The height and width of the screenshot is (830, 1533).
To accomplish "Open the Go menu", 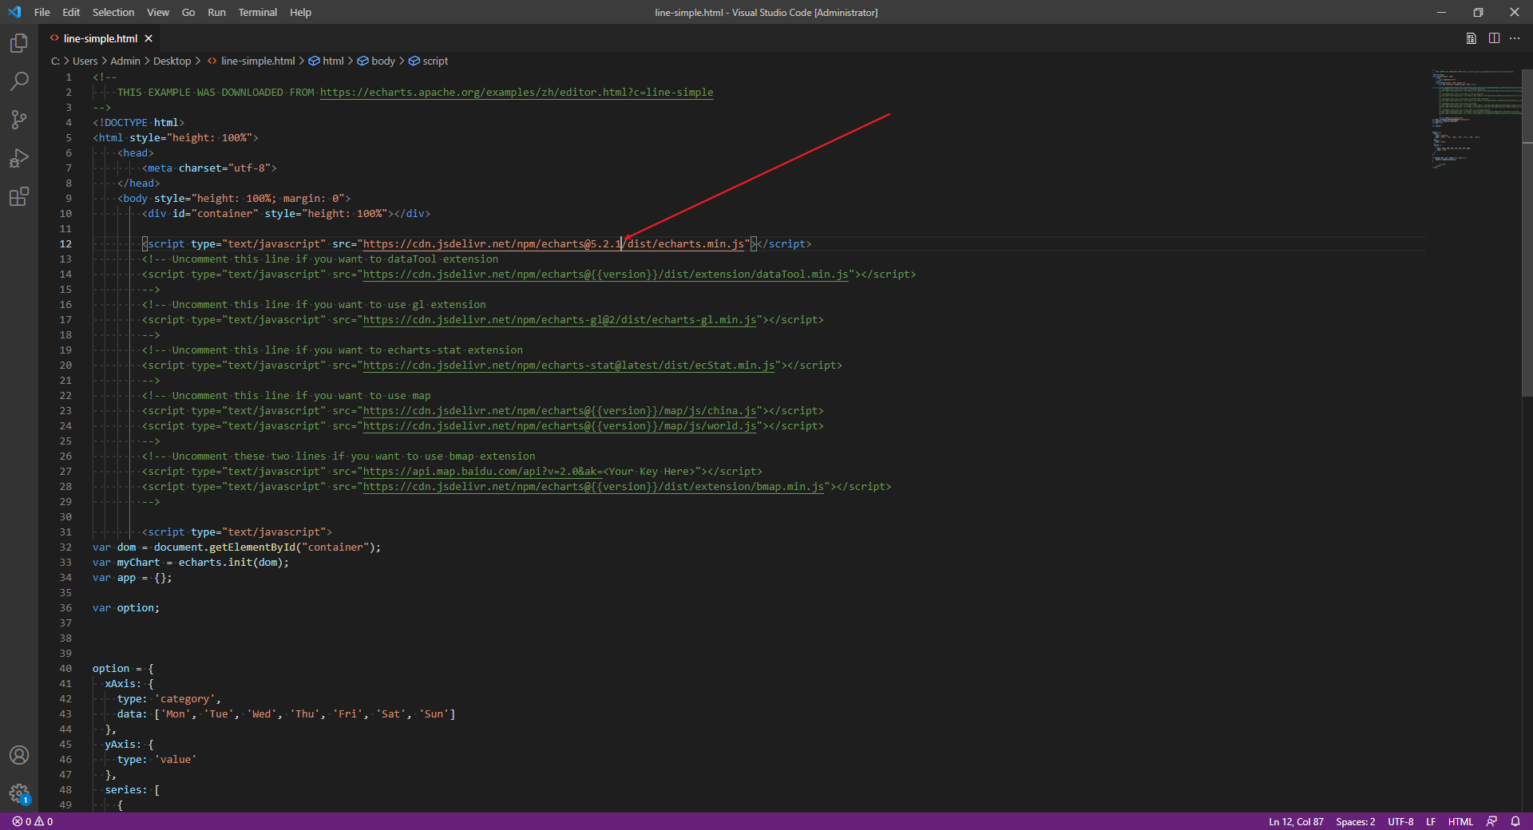I will (188, 12).
